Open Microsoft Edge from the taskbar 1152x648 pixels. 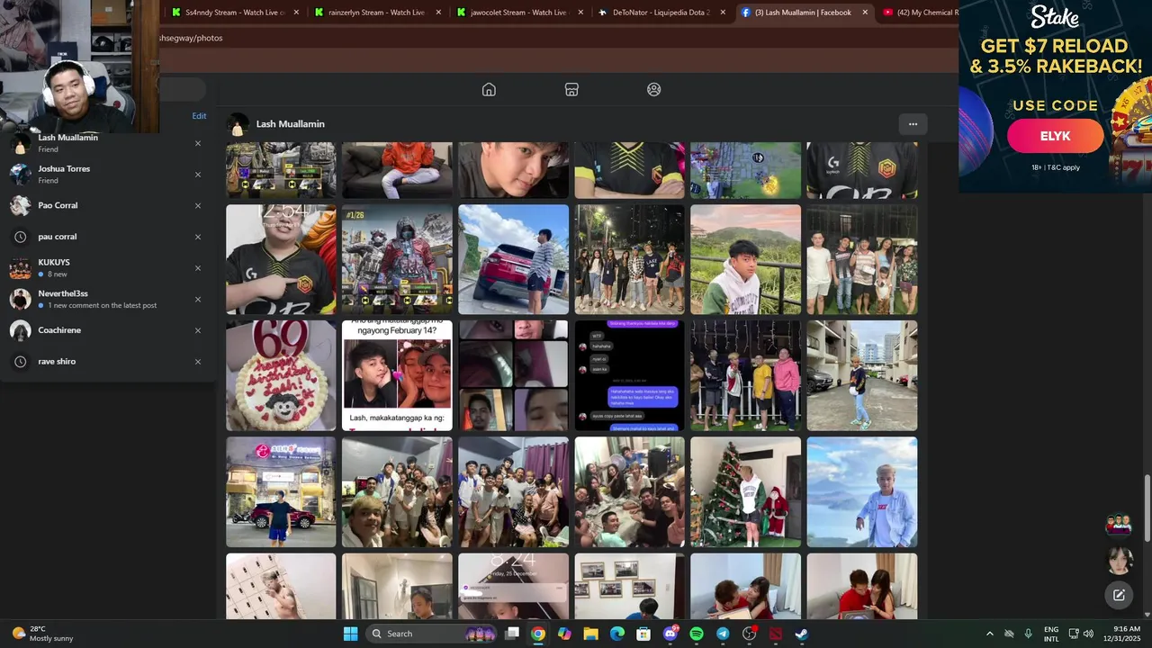pos(617,634)
